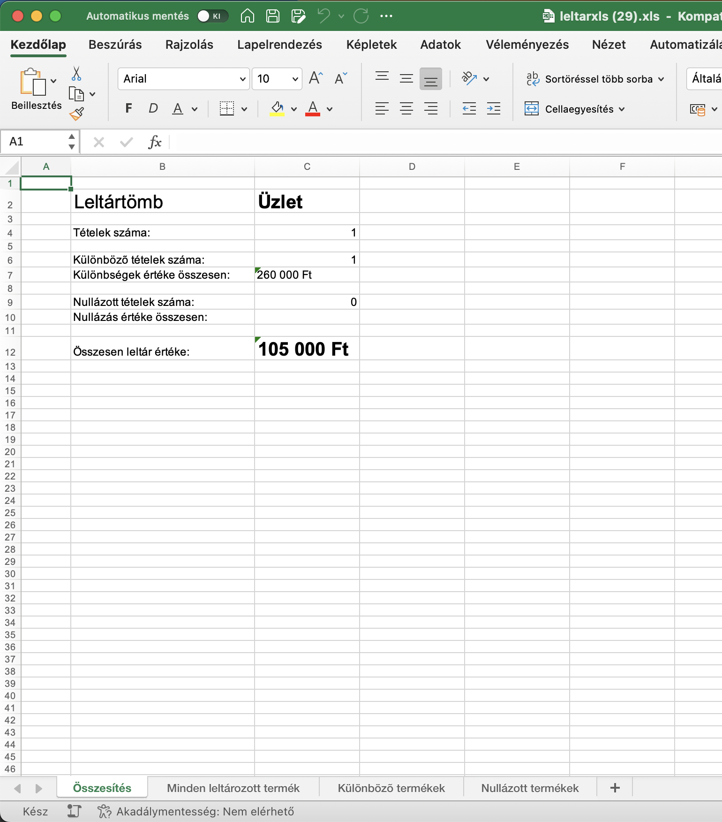
Task: Switch to Különbözõ termékek sheet tab
Action: click(x=391, y=788)
